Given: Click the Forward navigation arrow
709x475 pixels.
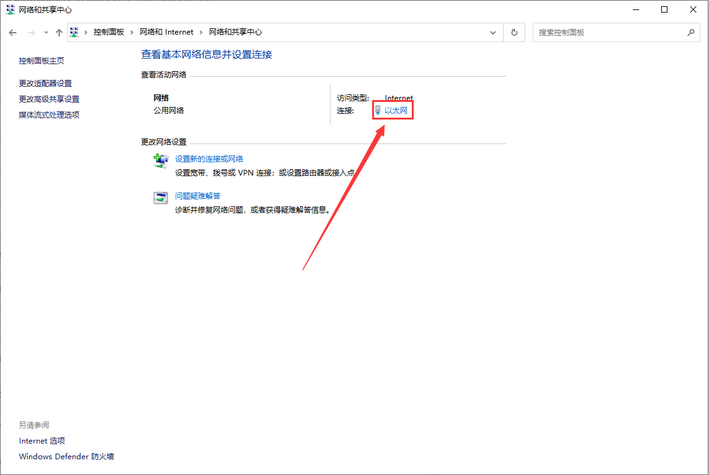Looking at the screenshot, I should [31, 33].
